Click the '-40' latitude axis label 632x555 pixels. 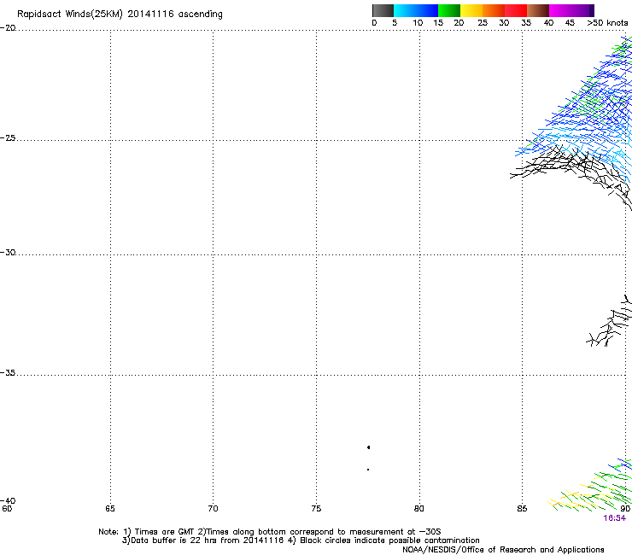8,500
